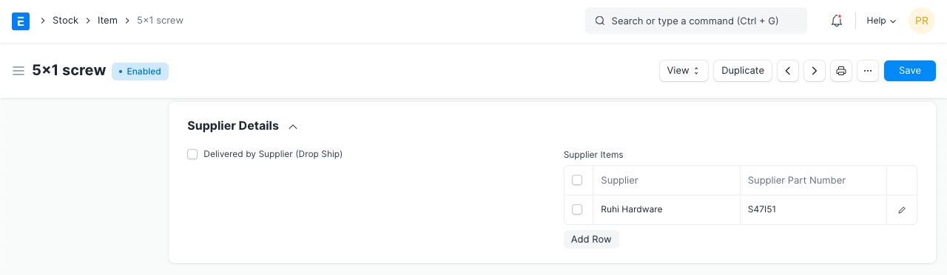Check the Ruhi Hardware row checkbox
947x275 pixels.
[577, 209]
